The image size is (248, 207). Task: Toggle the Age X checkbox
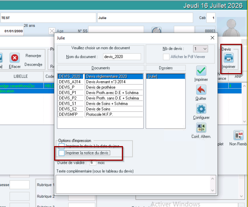52,31
